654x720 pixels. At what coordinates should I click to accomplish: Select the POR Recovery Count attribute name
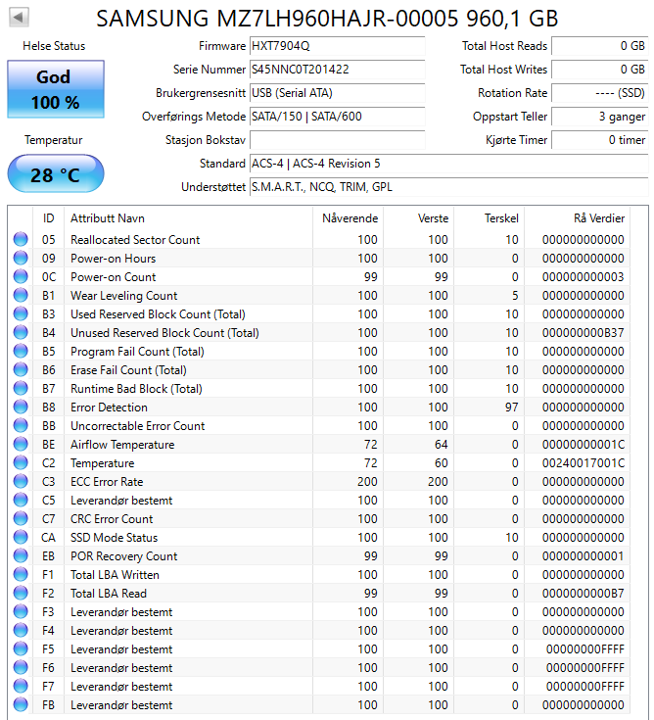[x=123, y=556]
